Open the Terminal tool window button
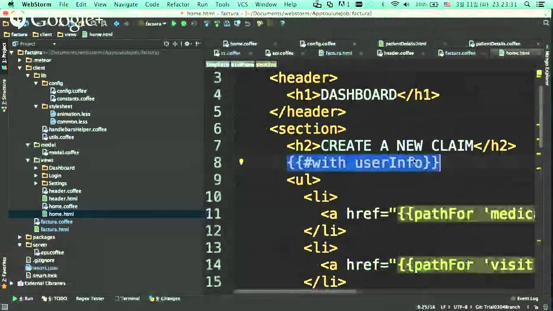The image size is (553, 311). [x=127, y=298]
